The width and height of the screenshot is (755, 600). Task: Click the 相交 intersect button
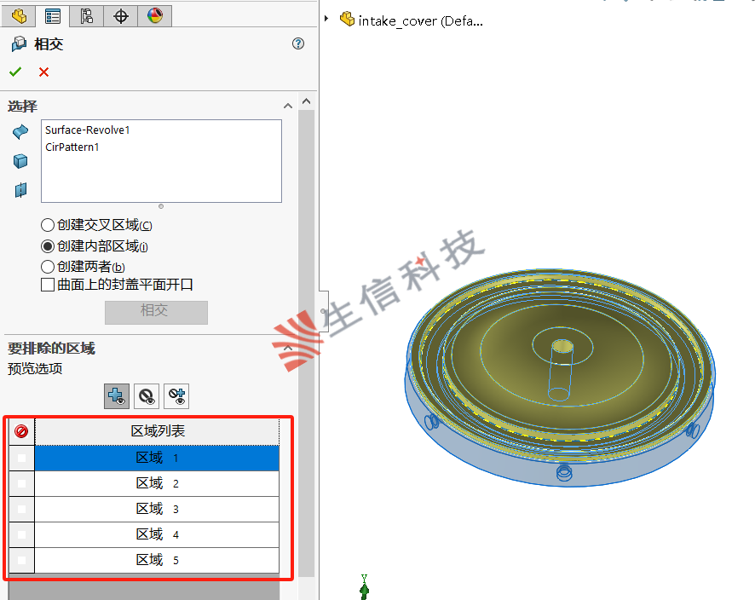[156, 312]
